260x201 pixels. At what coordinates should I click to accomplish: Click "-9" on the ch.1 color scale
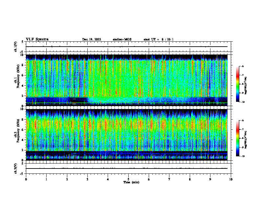pyautogui.click(x=242, y=93)
